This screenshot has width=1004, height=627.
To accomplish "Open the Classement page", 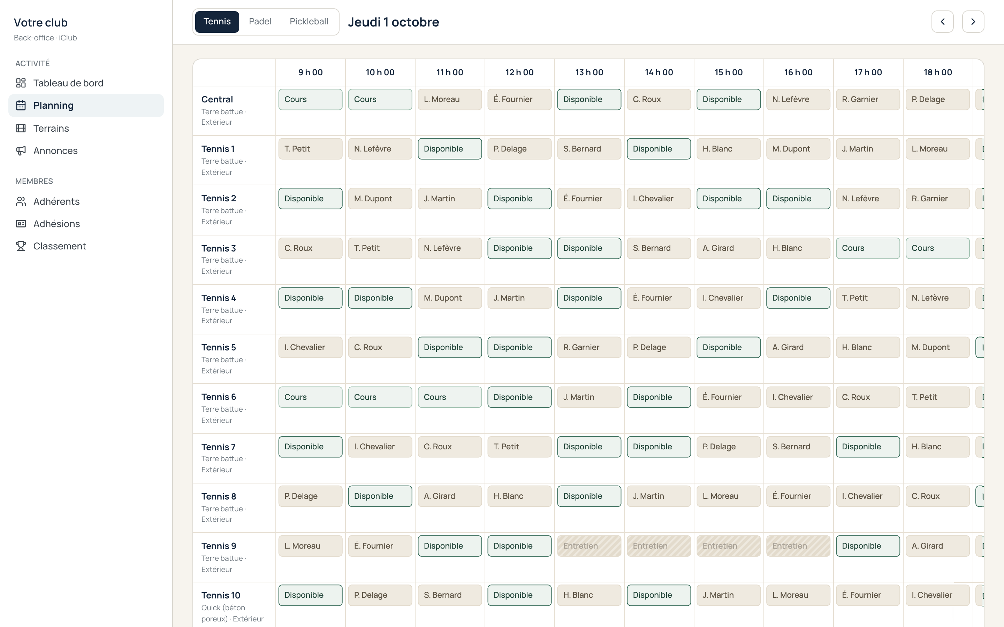I will tap(86, 246).
